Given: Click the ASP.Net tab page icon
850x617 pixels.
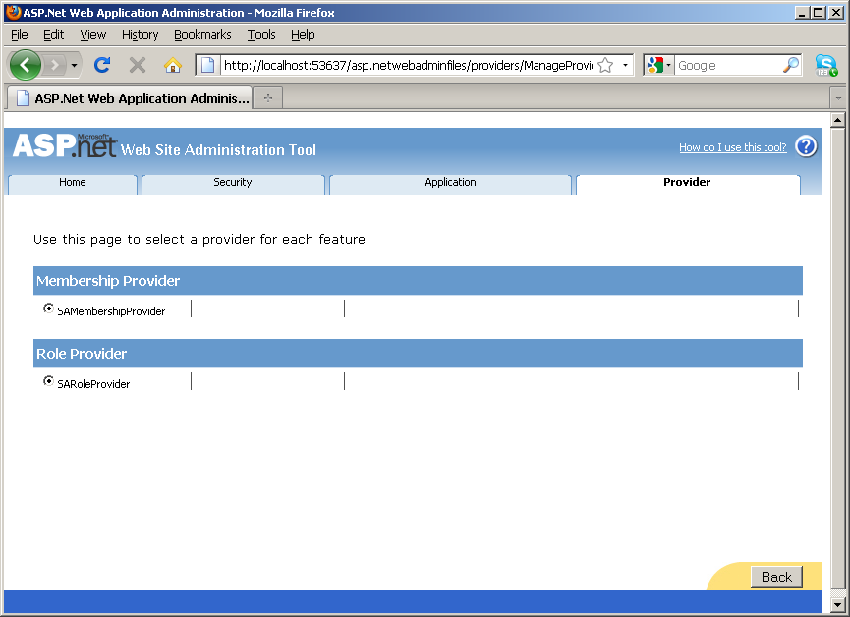Looking at the screenshot, I should (x=23, y=98).
